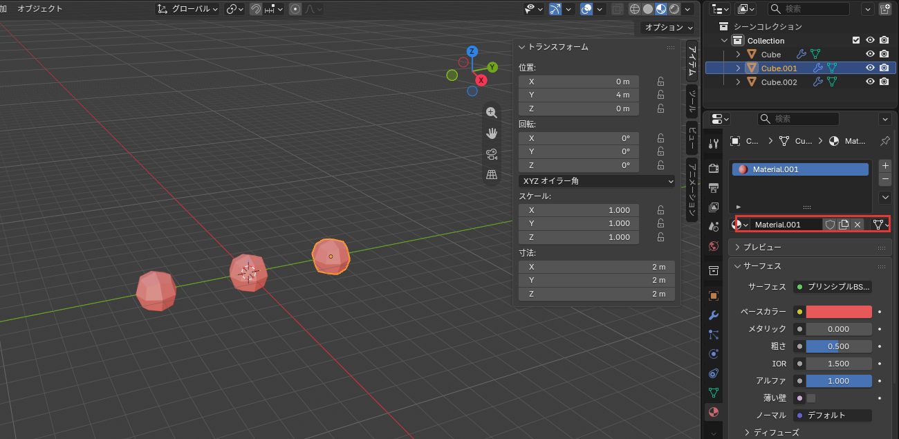Open the Object properties orange square icon
The width and height of the screenshot is (899, 439).
714,295
